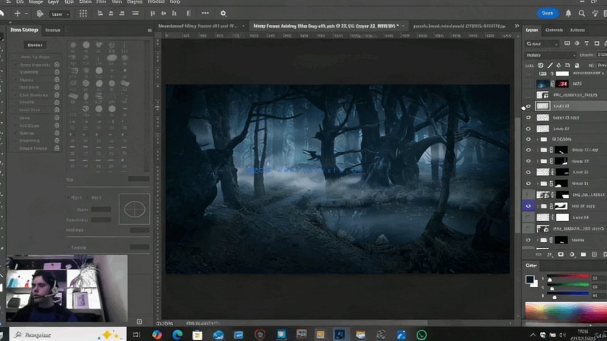
Task: Hide the Group 12 layer group
Action: click(x=528, y=161)
